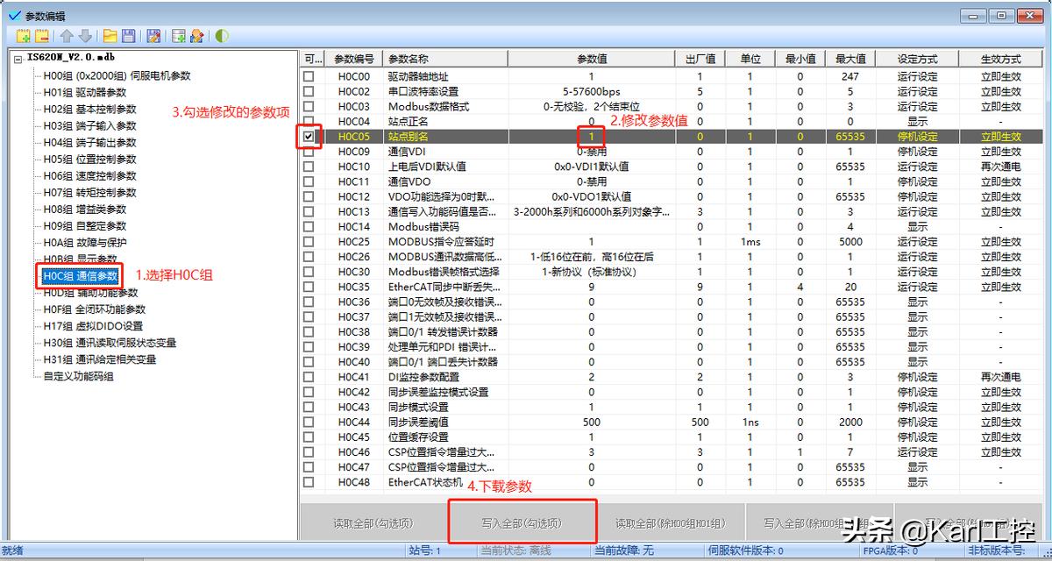Image resolution: width=1052 pixels, height=561 pixels.
Task: Click the 生效方式 column header
Action: pyautogui.click(x=1000, y=59)
